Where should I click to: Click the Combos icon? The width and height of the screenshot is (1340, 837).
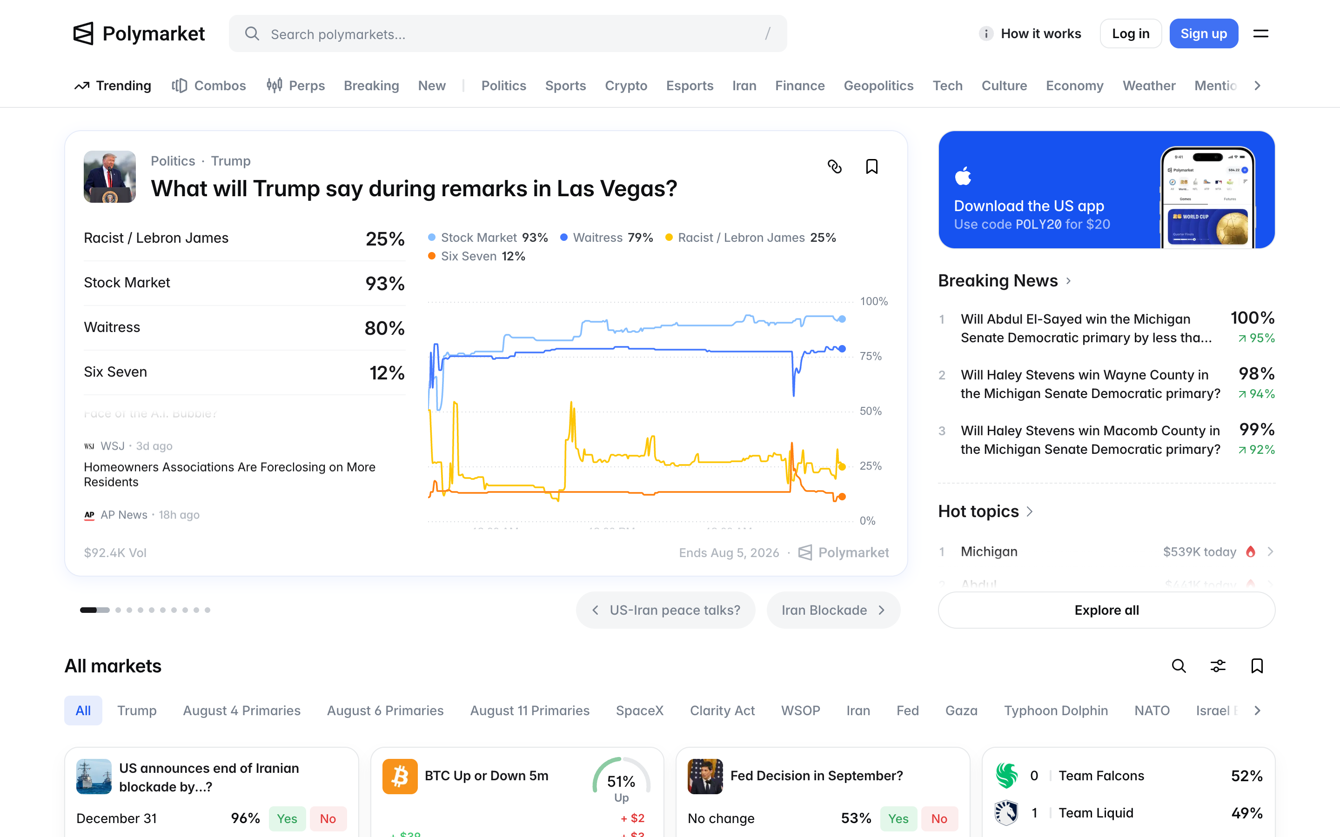click(180, 86)
